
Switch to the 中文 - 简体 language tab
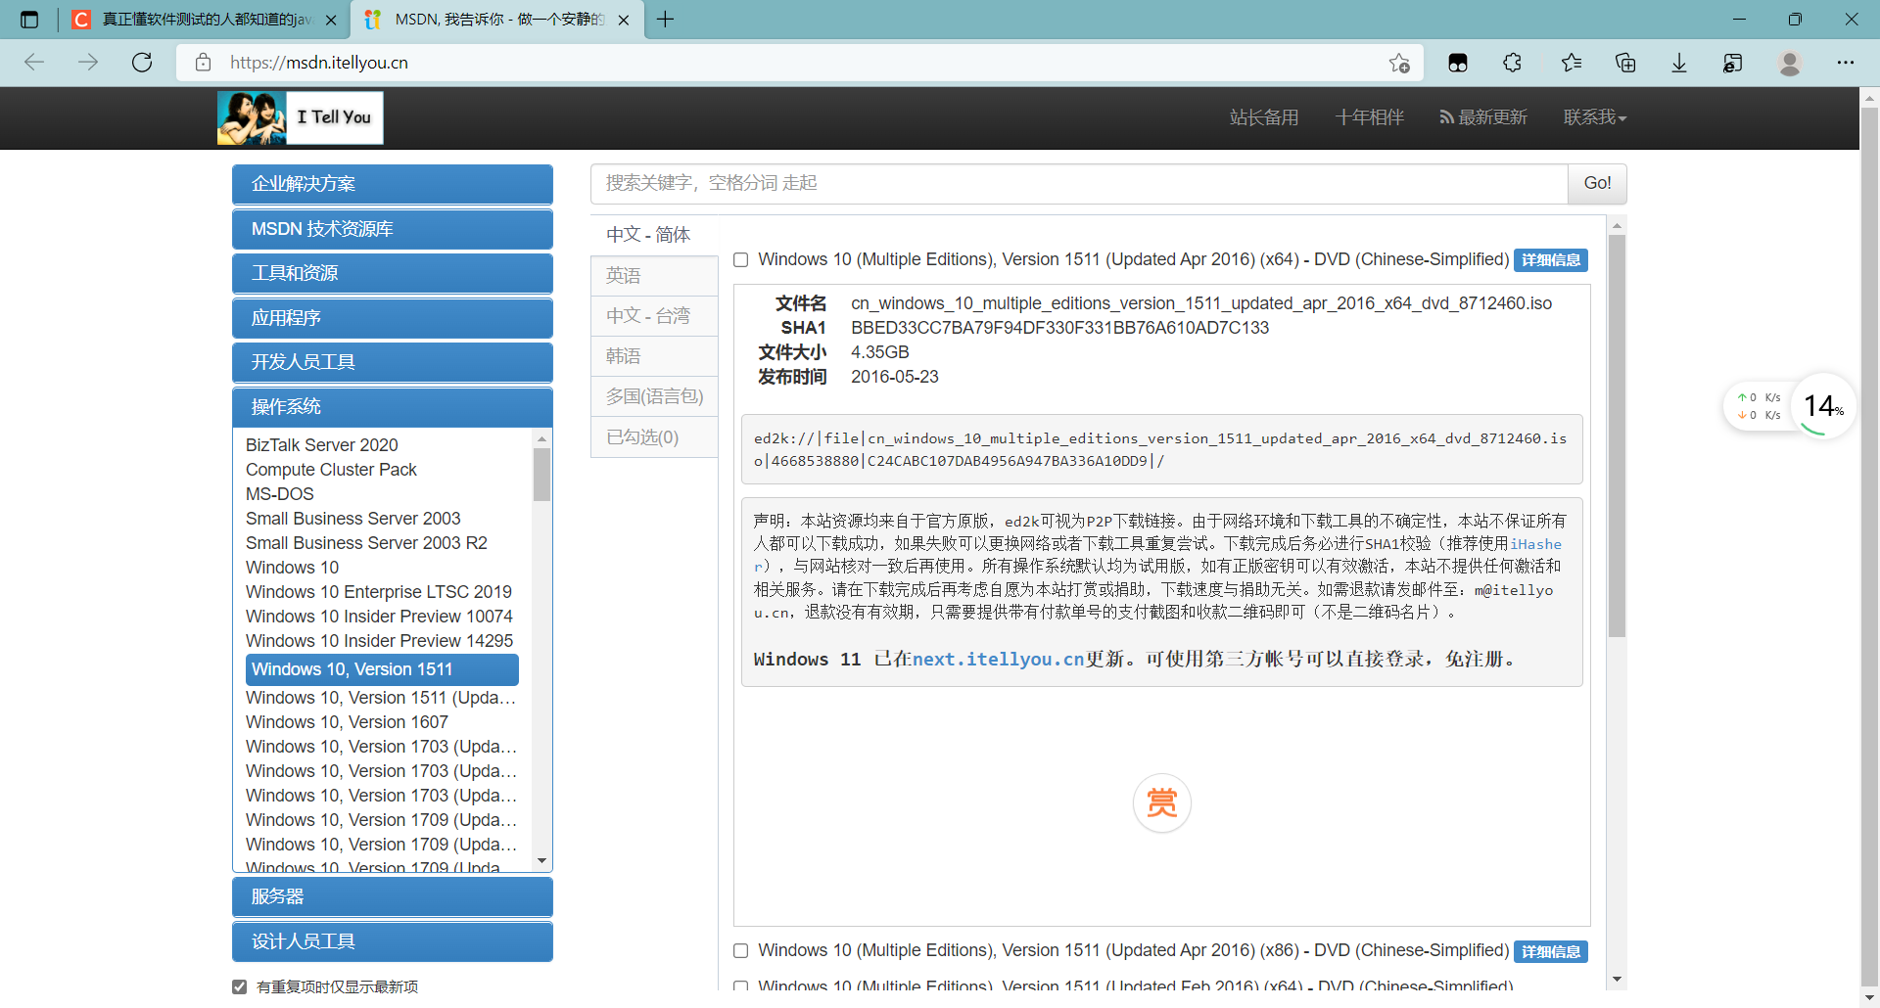pyautogui.click(x=654, y=235)
